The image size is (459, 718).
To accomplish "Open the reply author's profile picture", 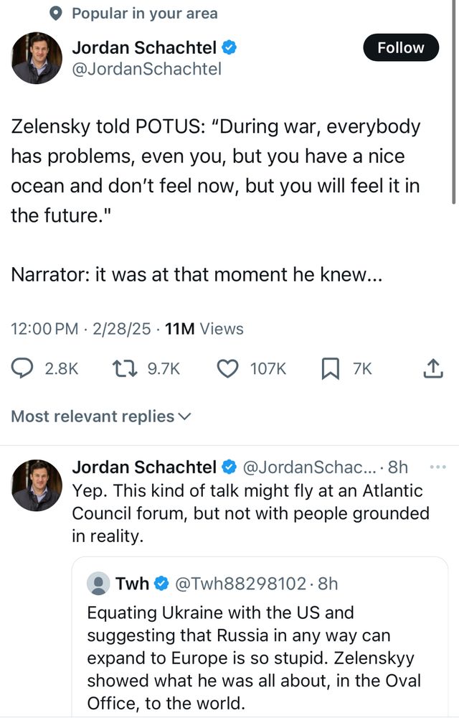I will [37, 485].
